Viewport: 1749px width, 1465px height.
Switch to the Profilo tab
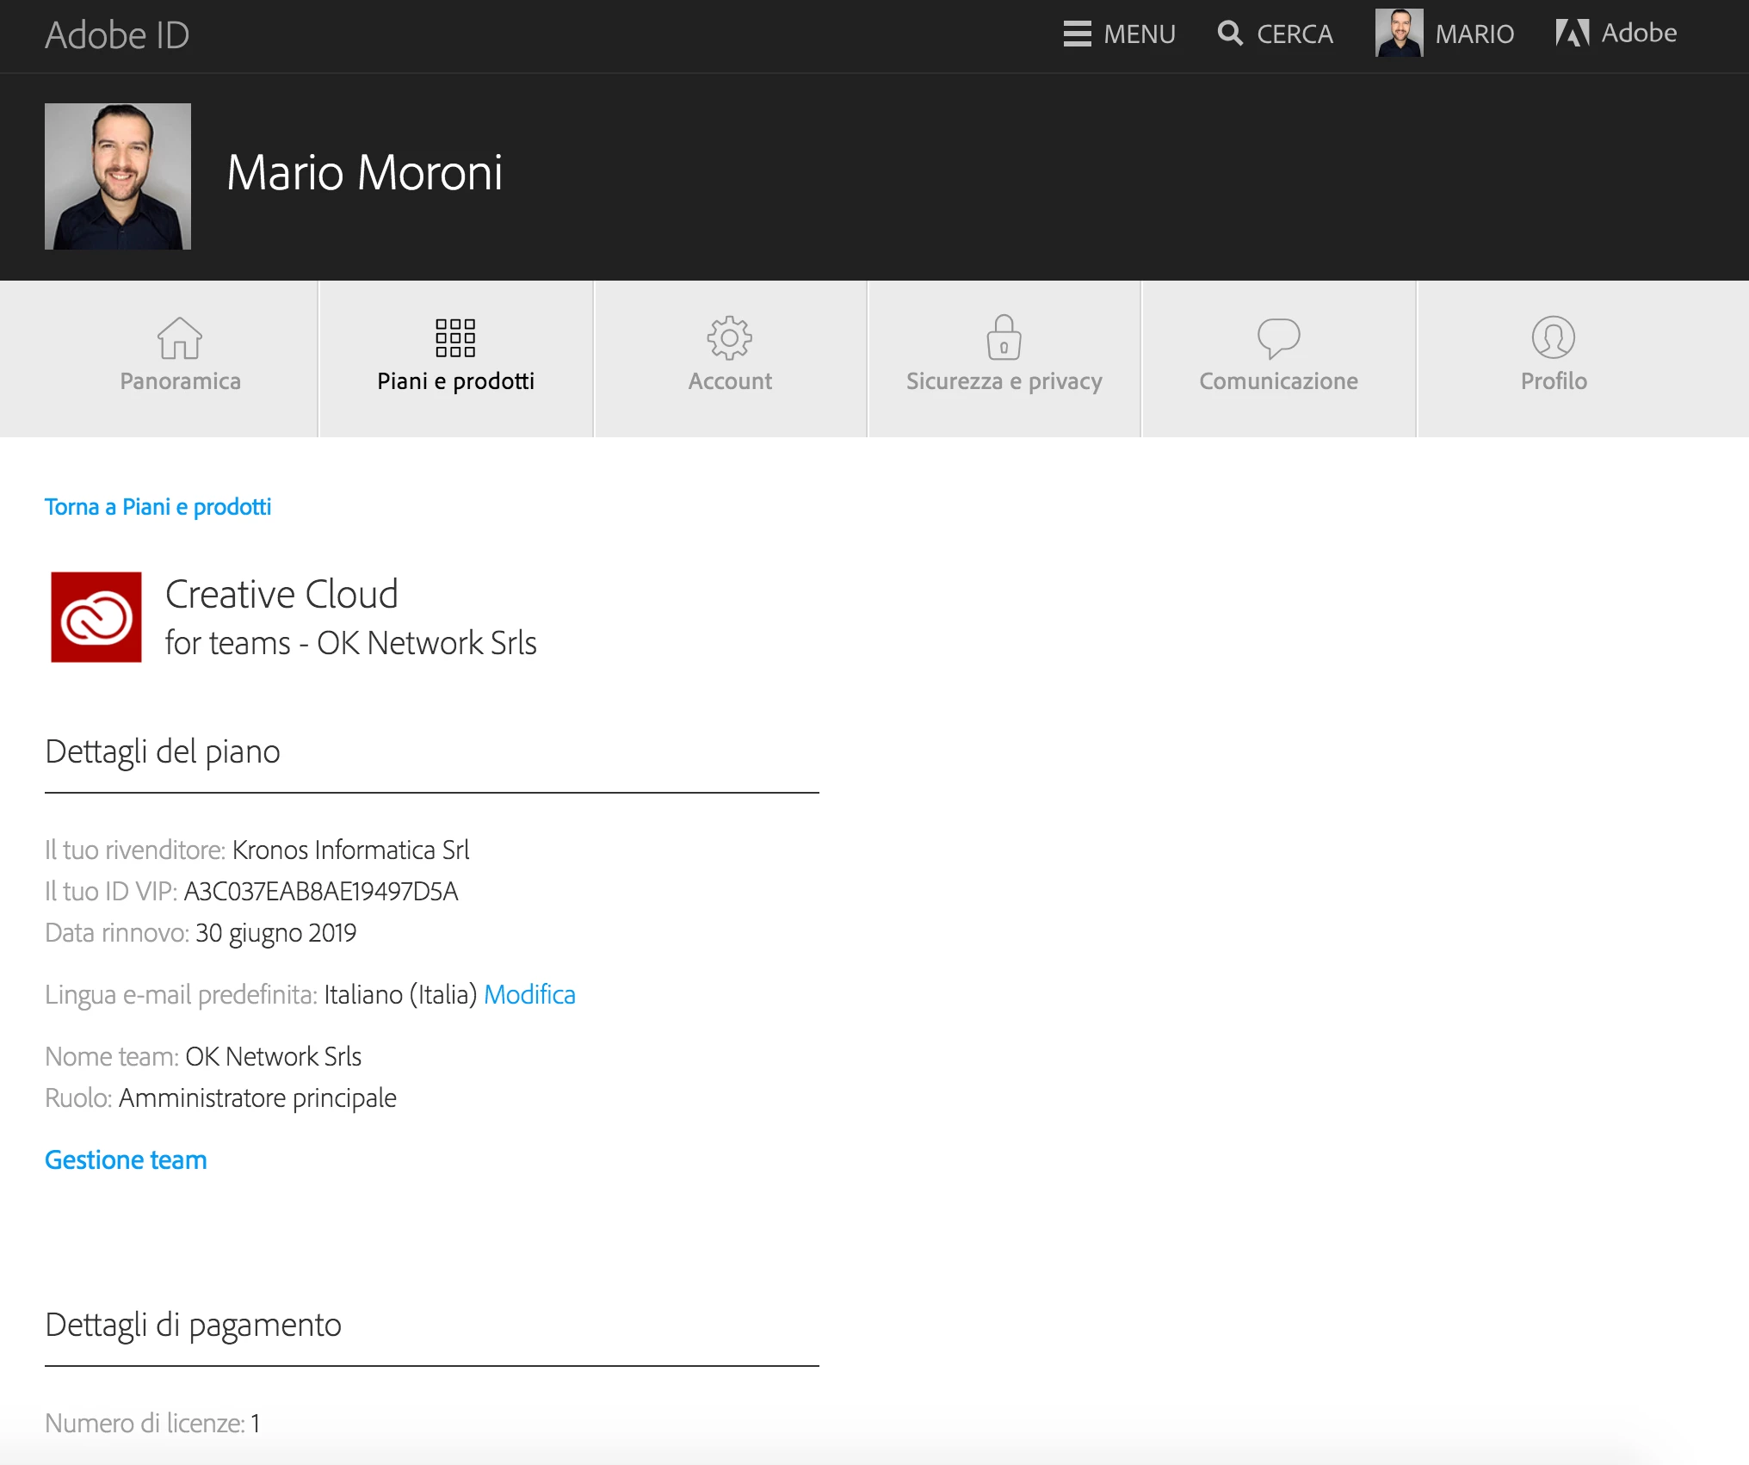point(1583,359)
